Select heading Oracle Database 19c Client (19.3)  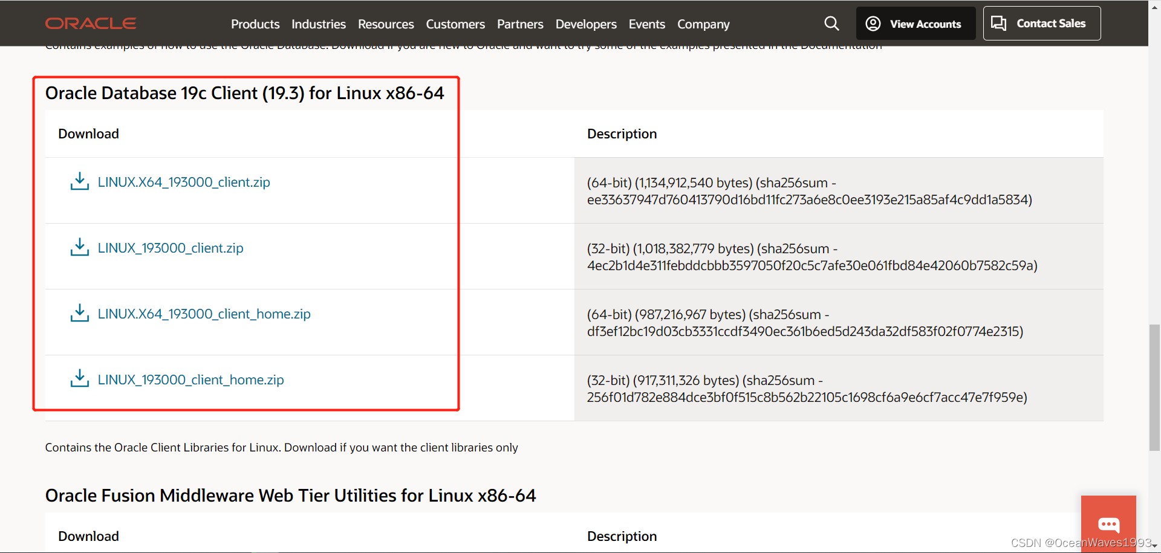tap(244, 93)
